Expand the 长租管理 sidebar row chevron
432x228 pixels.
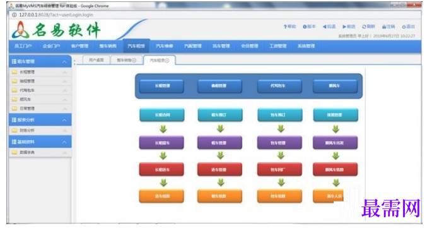65,73
